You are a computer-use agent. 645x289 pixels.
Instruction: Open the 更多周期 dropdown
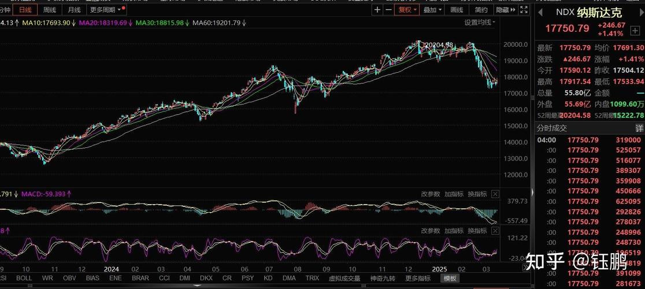(106, 10)
